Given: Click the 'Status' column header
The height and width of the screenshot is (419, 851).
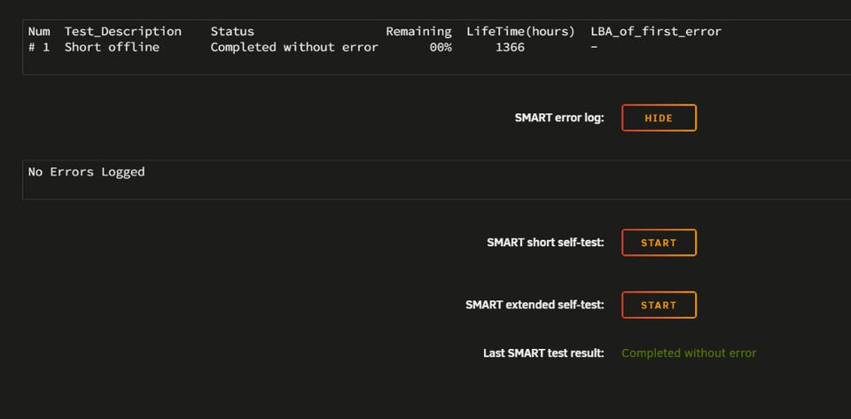Looking at the screenshot, I should click(x=232, y=32).
